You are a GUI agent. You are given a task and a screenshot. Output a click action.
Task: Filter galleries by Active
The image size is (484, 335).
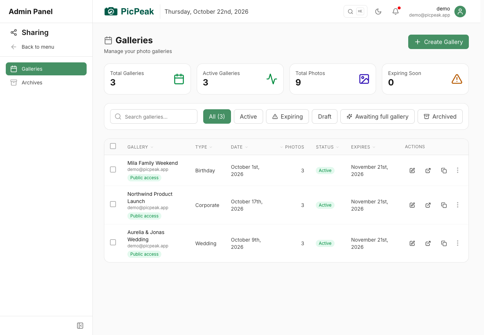248,116
